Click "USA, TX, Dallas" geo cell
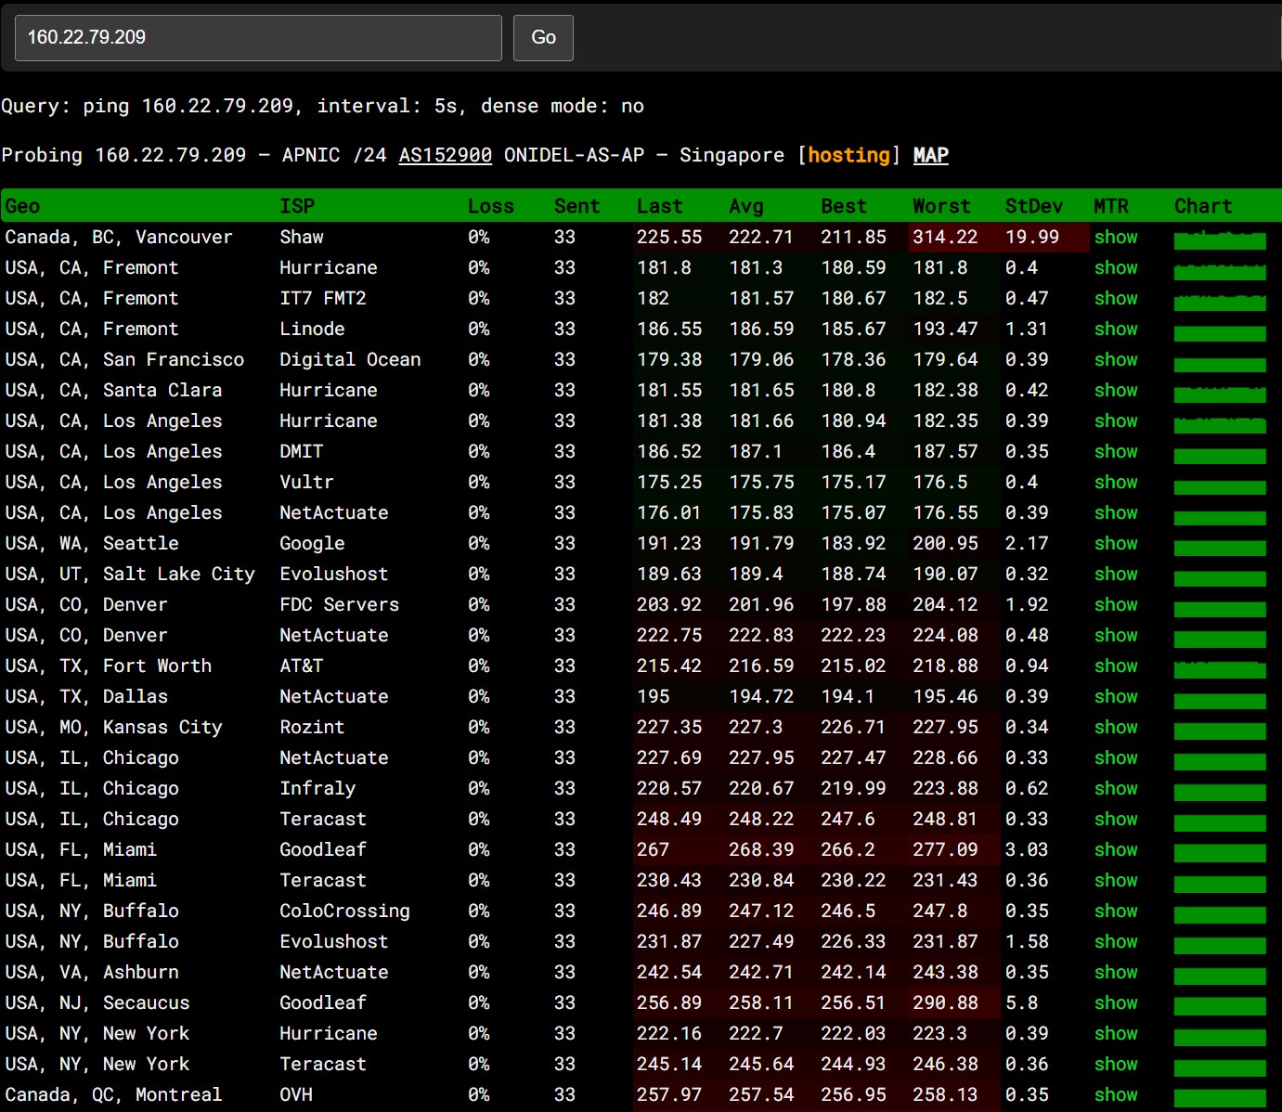1282x1112 pixels. 86,696
